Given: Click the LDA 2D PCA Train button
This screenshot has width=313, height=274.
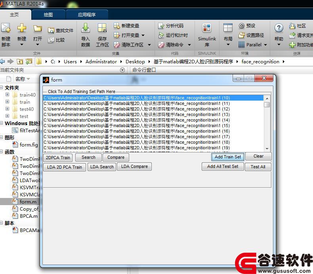Looking at the screenshot, I should click(65, 167).
